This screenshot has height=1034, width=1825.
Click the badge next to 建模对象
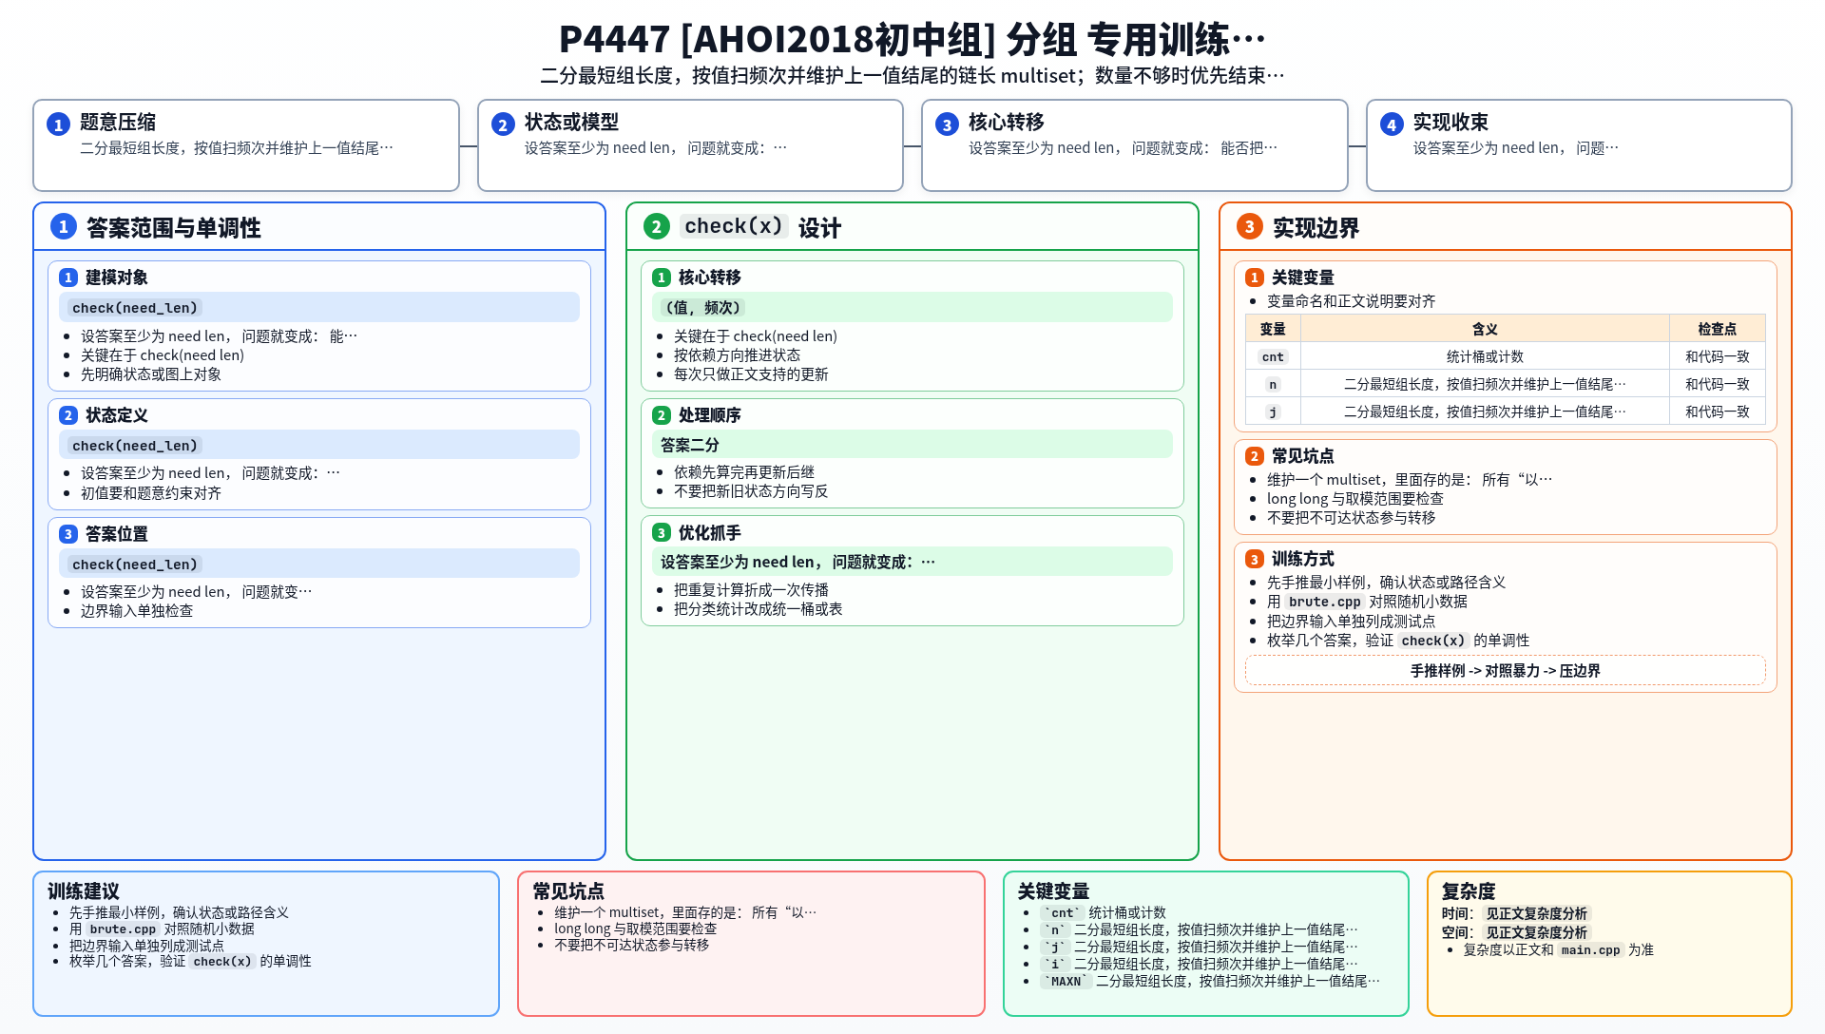coord(68,278)
